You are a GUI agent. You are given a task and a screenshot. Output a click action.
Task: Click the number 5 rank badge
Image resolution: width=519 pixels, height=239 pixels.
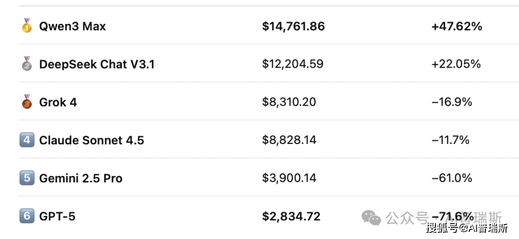pos(27,178)
